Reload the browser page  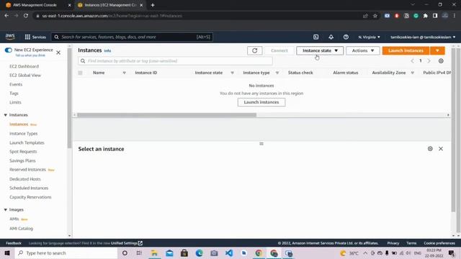point(26,16)
